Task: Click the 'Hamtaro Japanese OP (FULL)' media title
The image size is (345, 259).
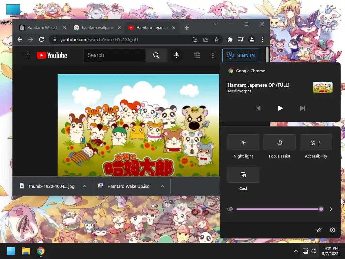Action: point(258,85)
